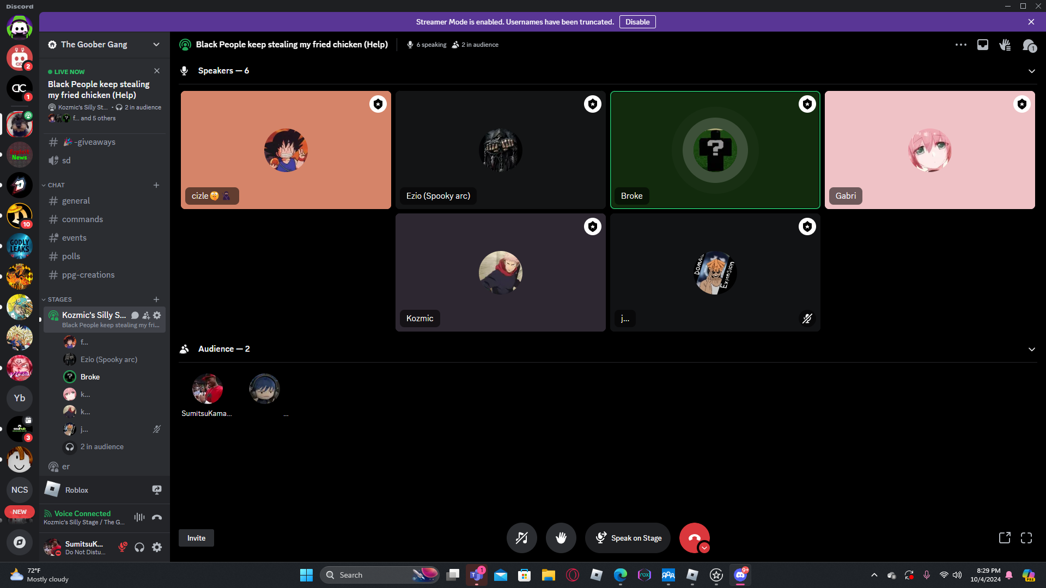
Task: Open channel settings gear for Kozmic's Silly Stage
Action: [157, 315]
